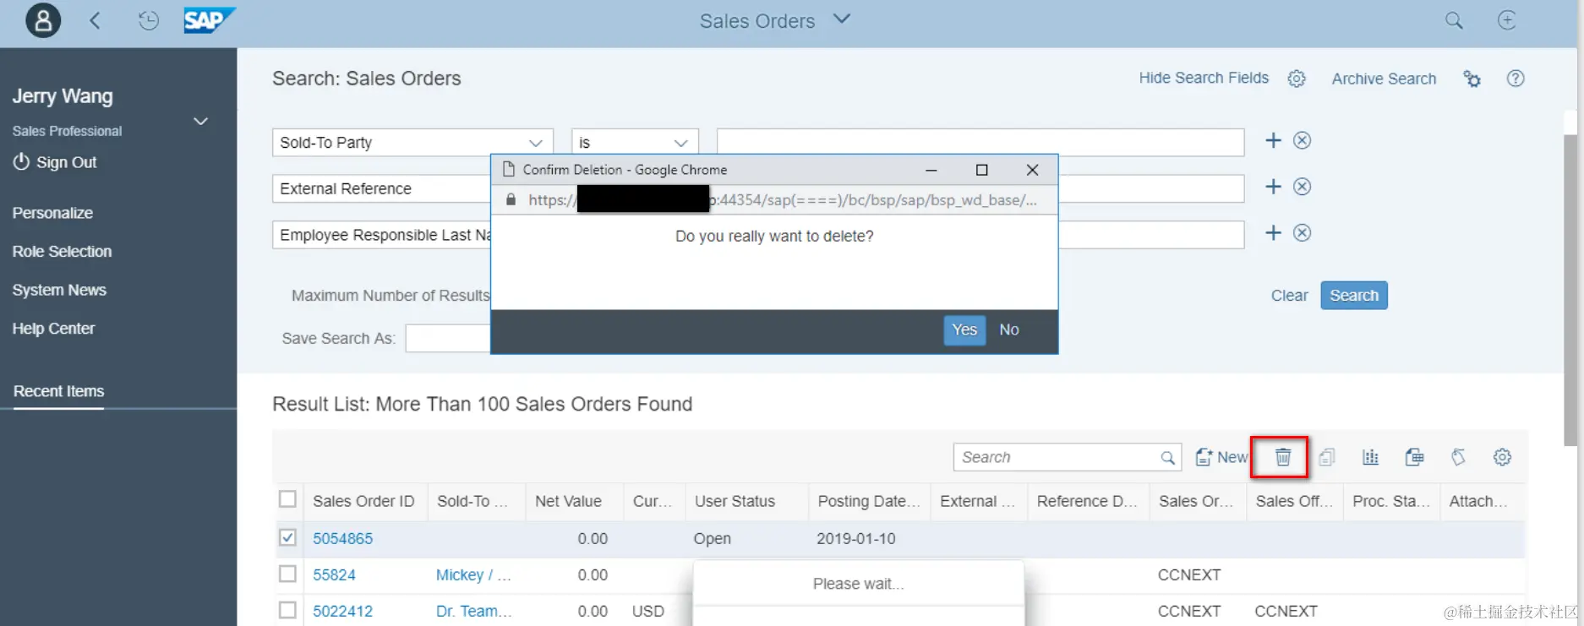Click the export to spreadsheet icon

1414,457
